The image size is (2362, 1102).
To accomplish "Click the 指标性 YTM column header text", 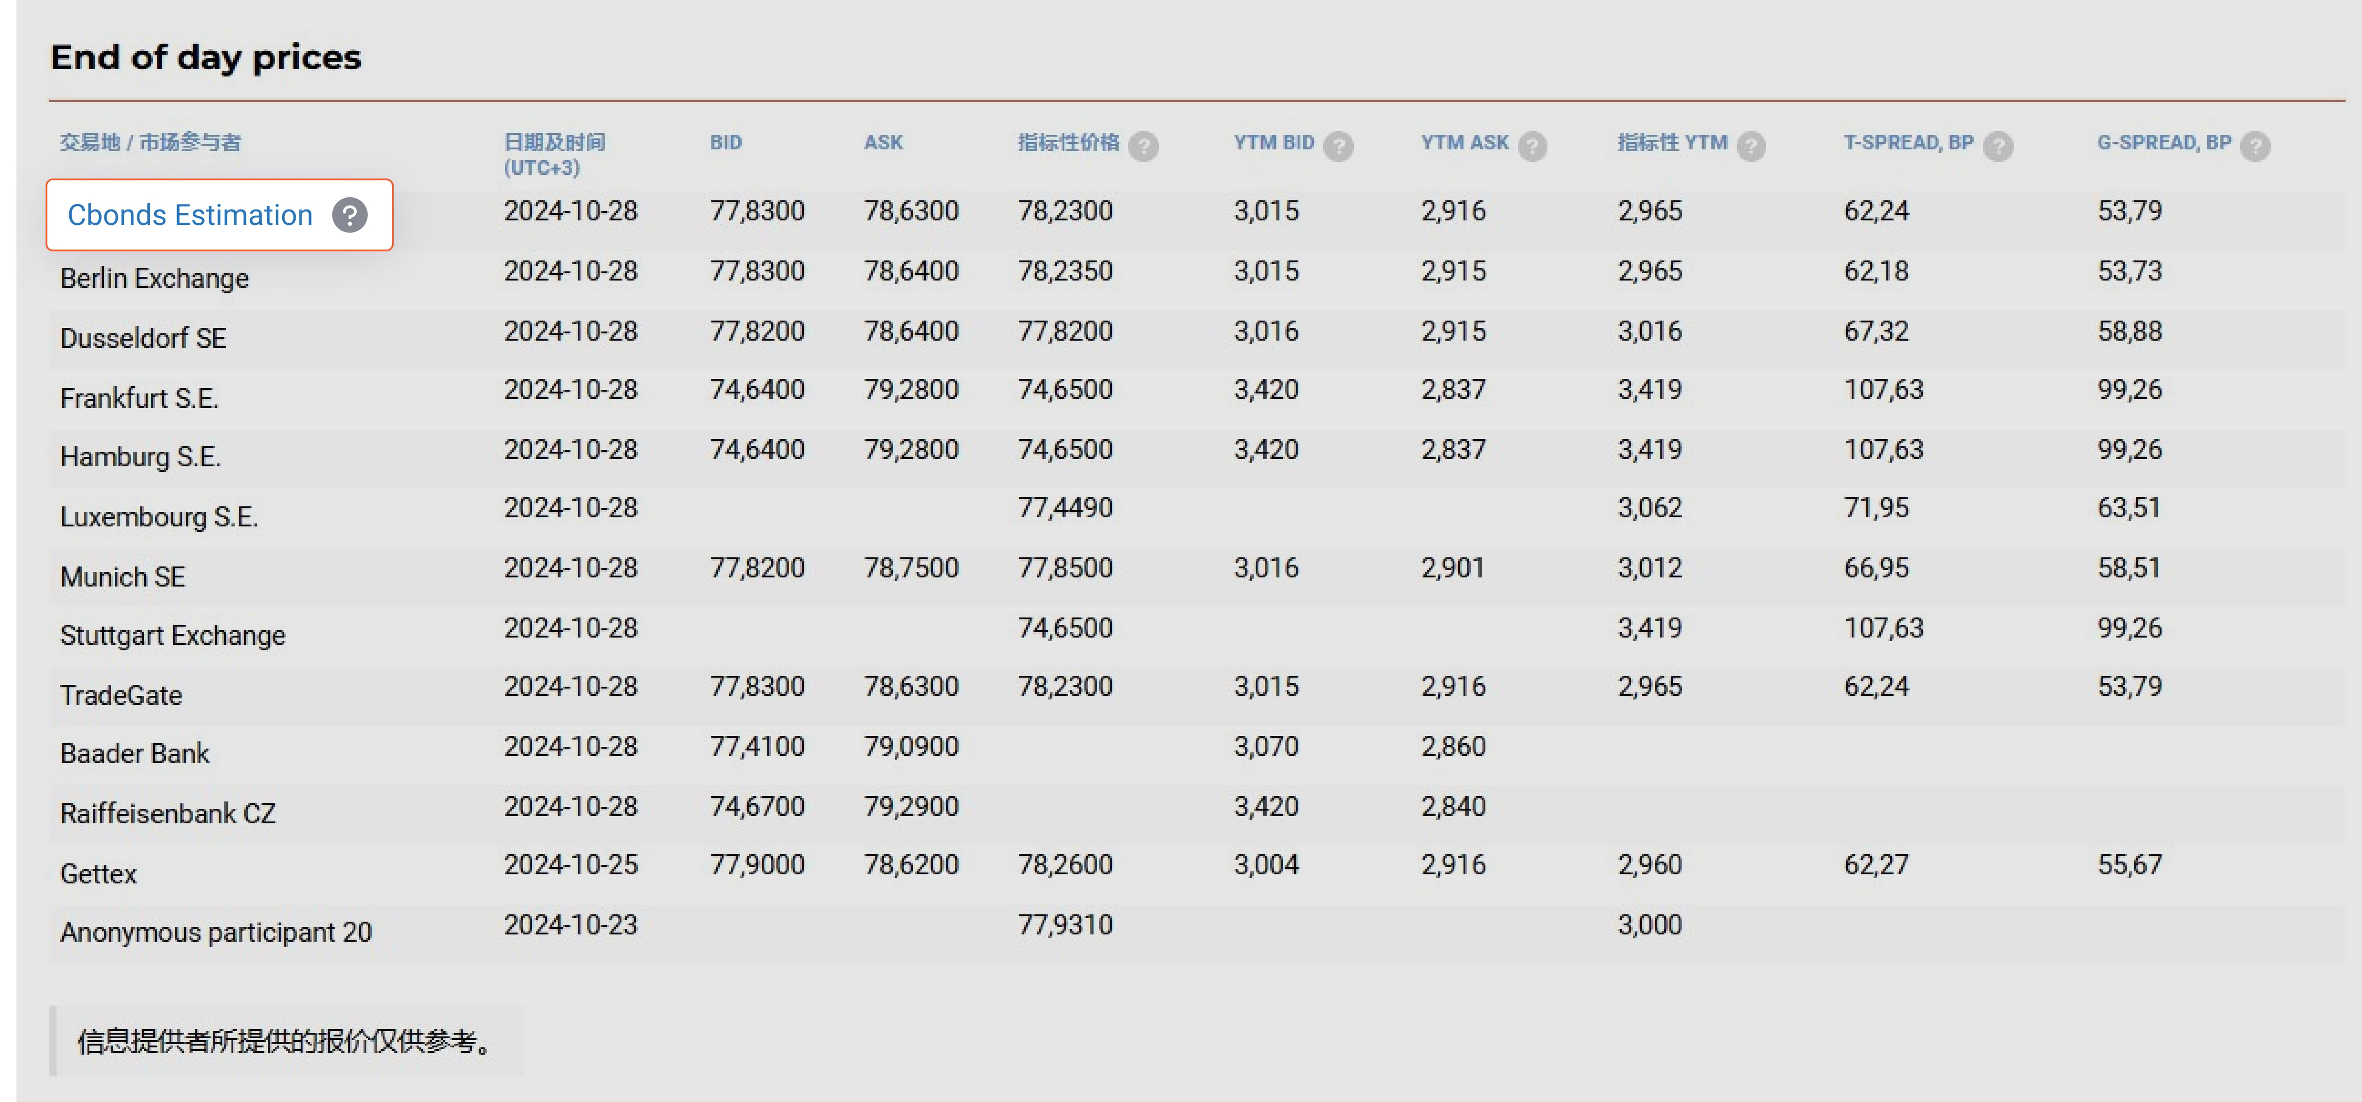I will click(x=1673, y=142).
